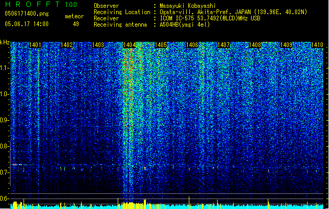Select the ICOM IC-575 receiver text
The height and width of the screenshot is (209, 329).
click(210, 18)
